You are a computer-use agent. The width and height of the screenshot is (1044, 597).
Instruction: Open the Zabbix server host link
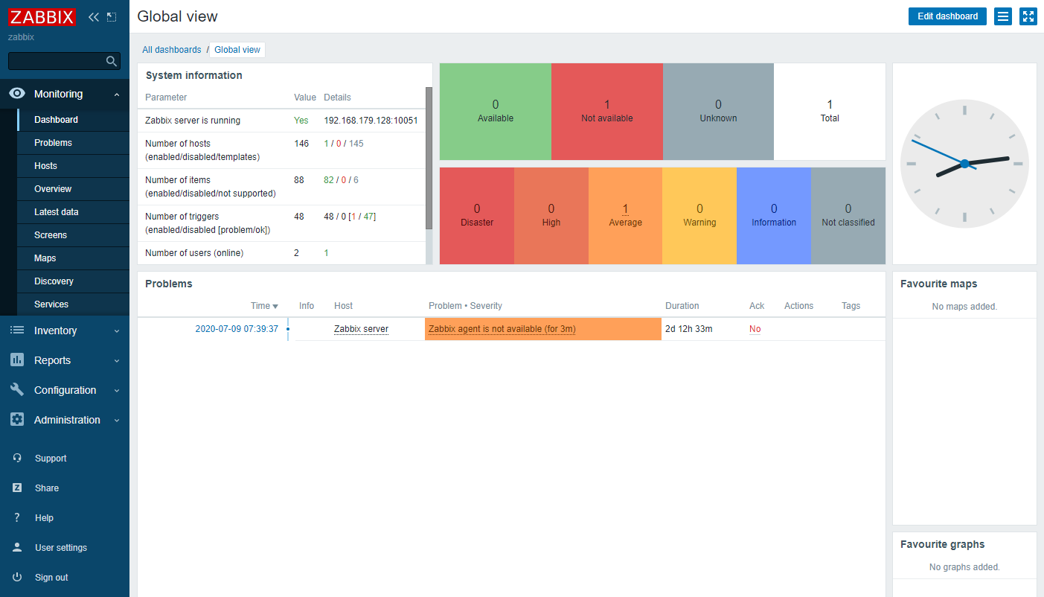click(x=361, y=328)
